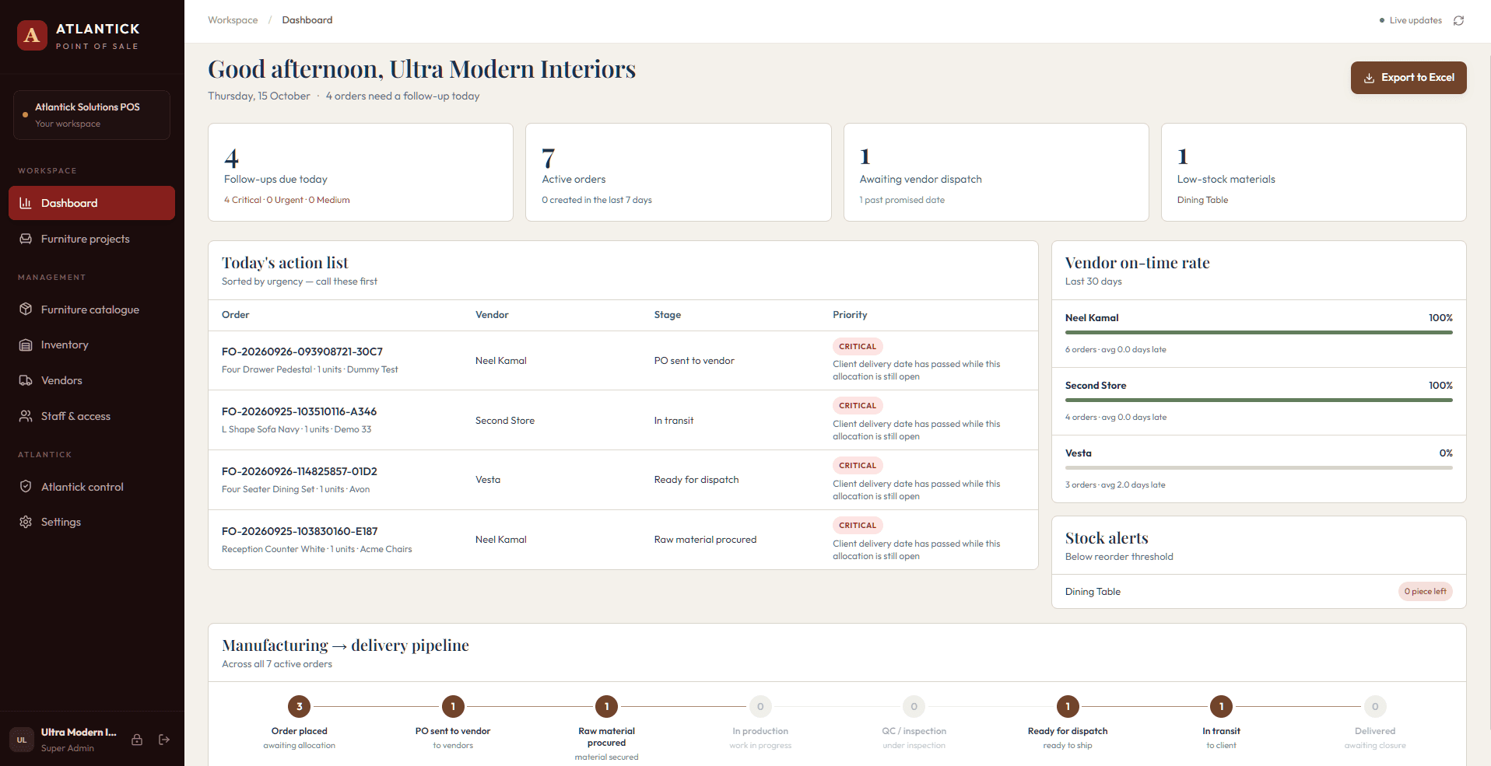Open the Dashboard menu item
The height and width of the screenshot is (766, 1491).
(92, 203)
